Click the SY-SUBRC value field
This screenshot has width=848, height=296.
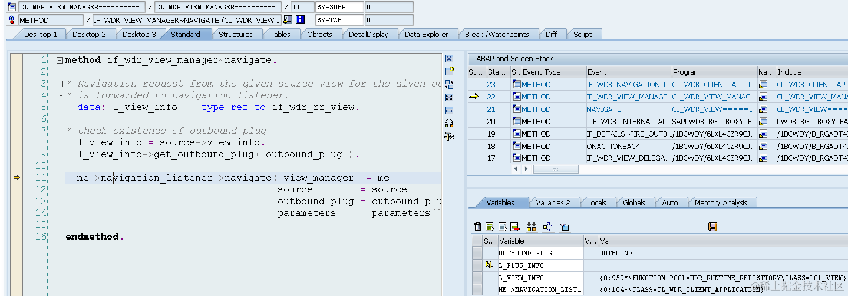click(388, 7)
